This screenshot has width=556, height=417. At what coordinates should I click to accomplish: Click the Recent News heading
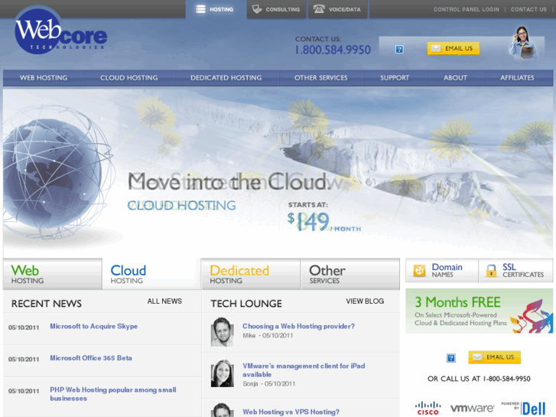(47, 304)
